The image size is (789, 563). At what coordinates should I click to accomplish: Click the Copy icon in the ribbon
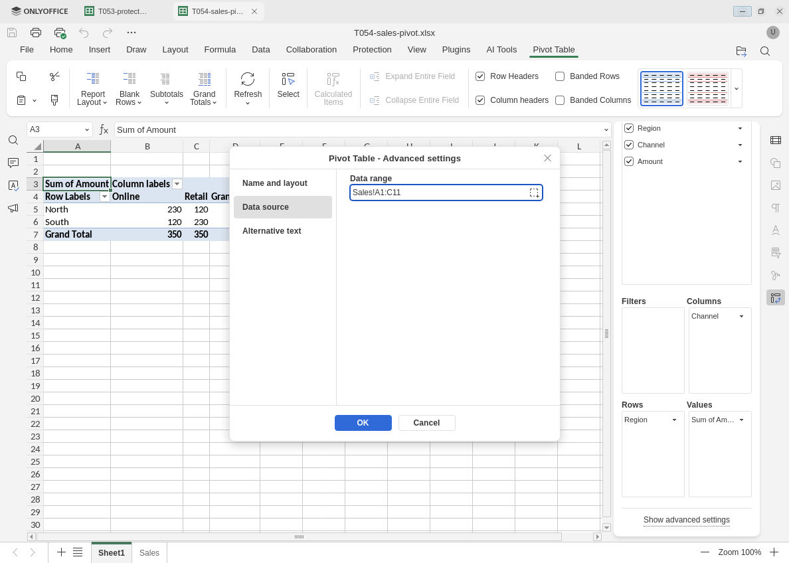(21, 76)
